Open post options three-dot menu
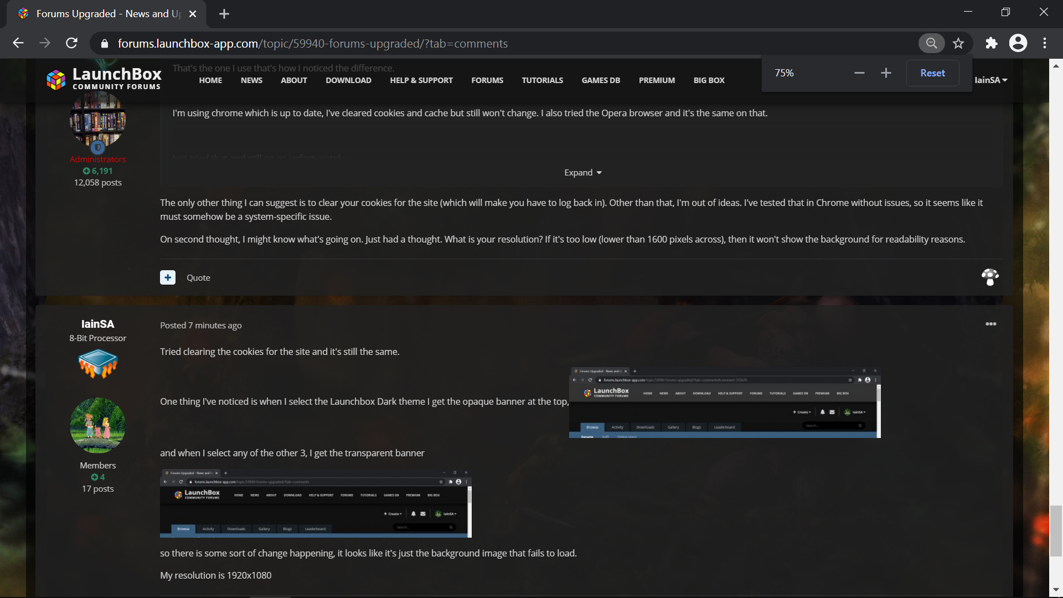The width and height of the screenshot is (1063, 598). click(991, 324)
